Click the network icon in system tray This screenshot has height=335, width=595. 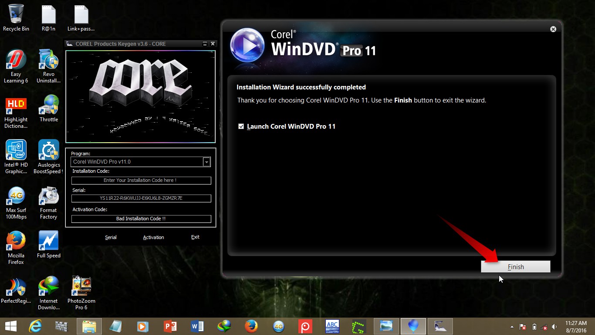(x=544, y=327)
